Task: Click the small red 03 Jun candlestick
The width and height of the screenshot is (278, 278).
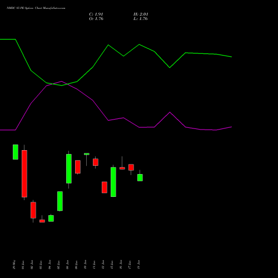Action: [x=42, y=221]
